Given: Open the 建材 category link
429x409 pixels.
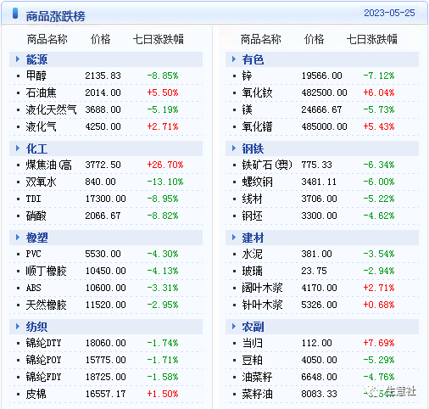Looking at the screenshot, I should point(253,238).
